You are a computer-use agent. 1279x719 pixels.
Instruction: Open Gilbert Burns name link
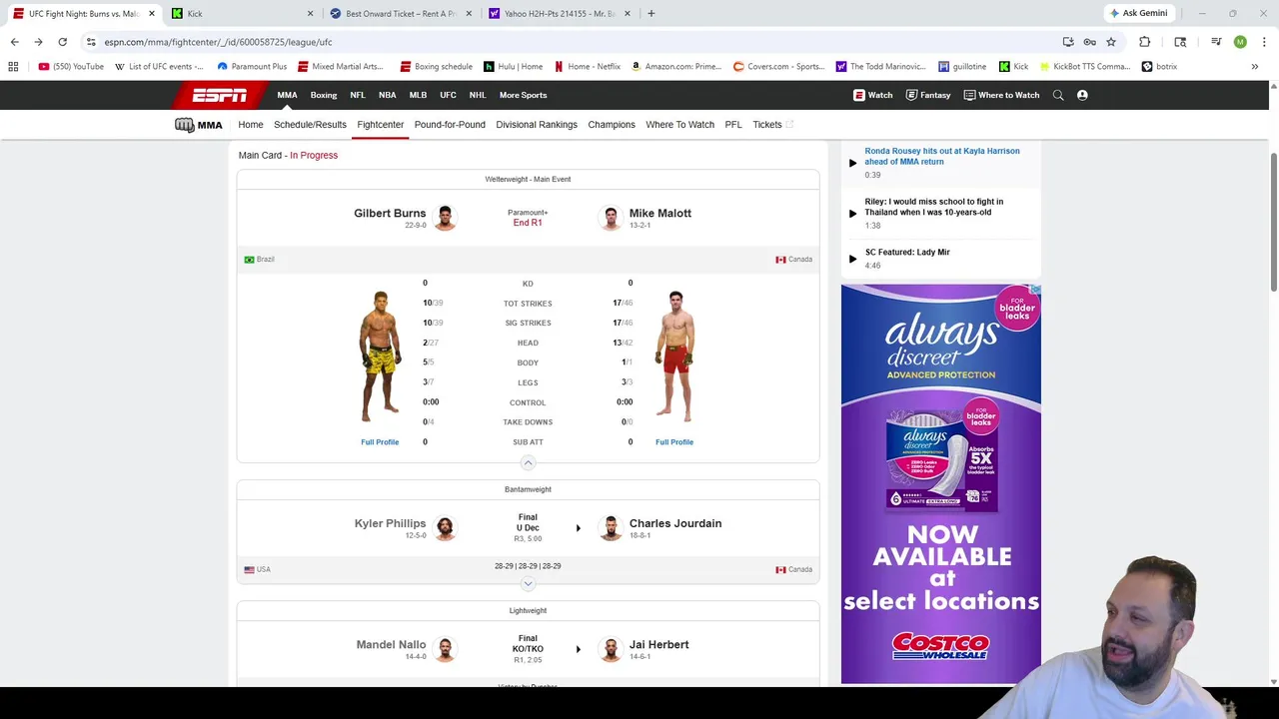(x=390, y=213)
